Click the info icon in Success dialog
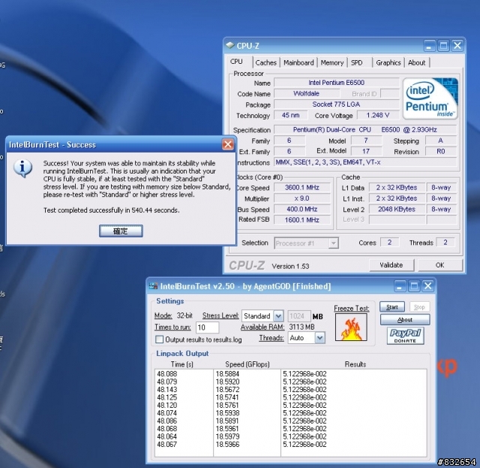The width and height of the screenshot is (480, 468). [22, 168]
